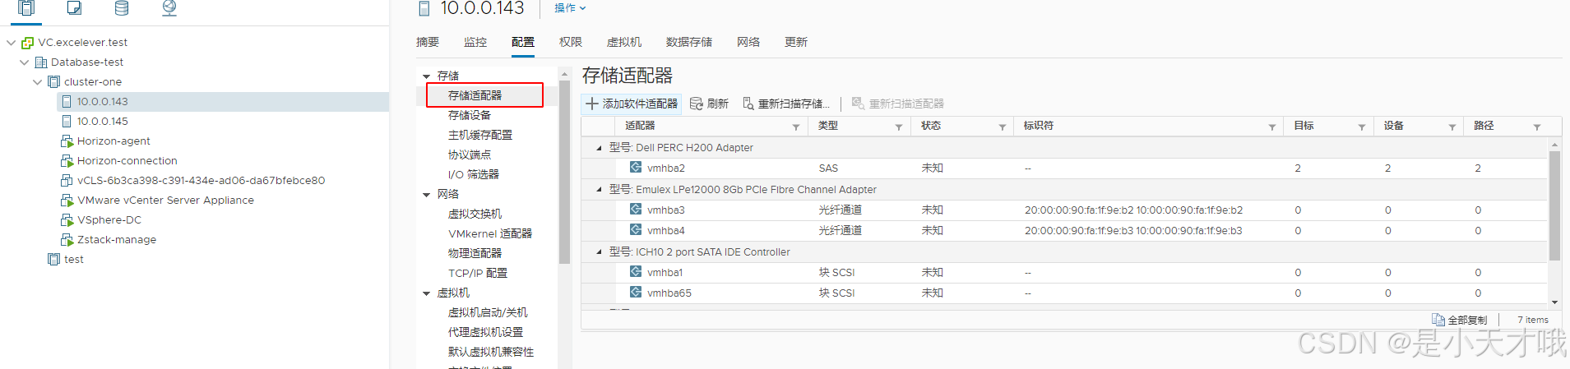1570x369 pixels.
Task: Filter the 设备 column
Action: (1452, 127)
